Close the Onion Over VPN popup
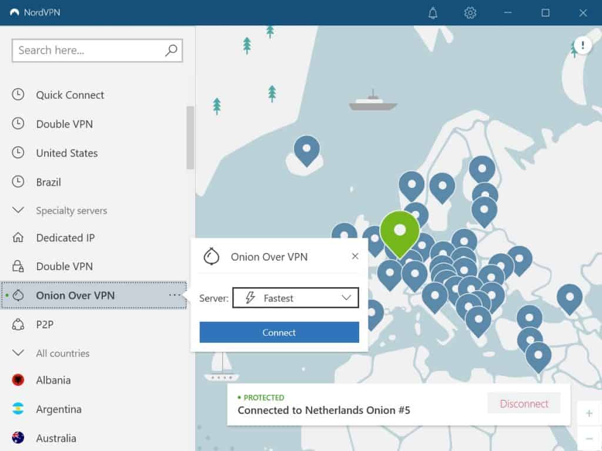Screen dimensions: 602x451 [x=354, y=256]
